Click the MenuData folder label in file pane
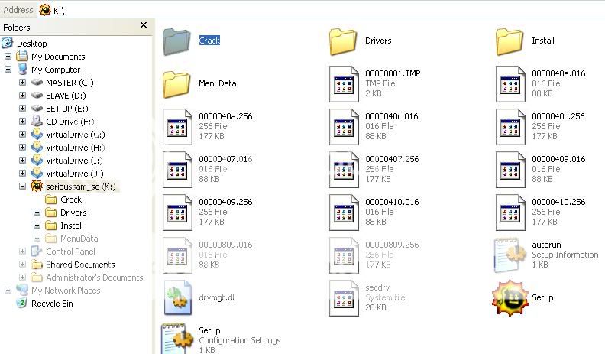This screenshot has width=605, height=354. point(217,83)
